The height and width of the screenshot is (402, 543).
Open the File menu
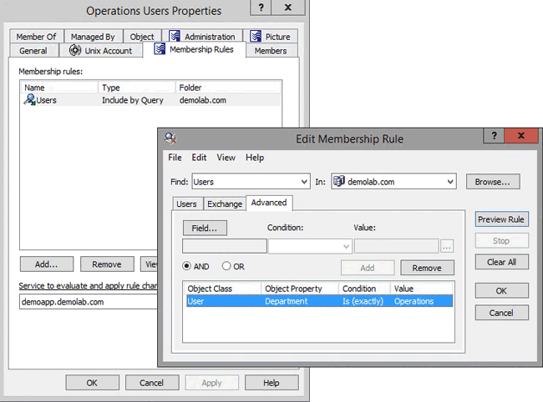point(175,158)
